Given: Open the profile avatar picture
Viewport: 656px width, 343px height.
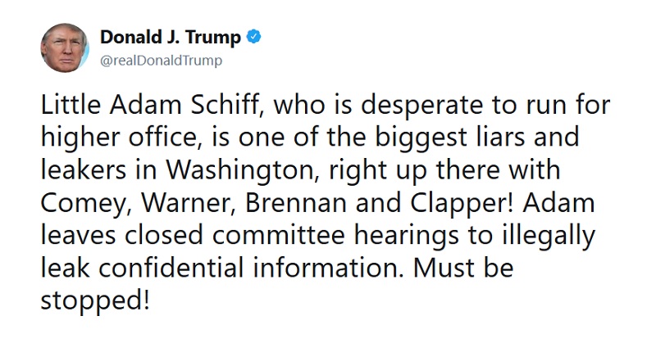Looking at the screenshot, I should tap(65, 48).
